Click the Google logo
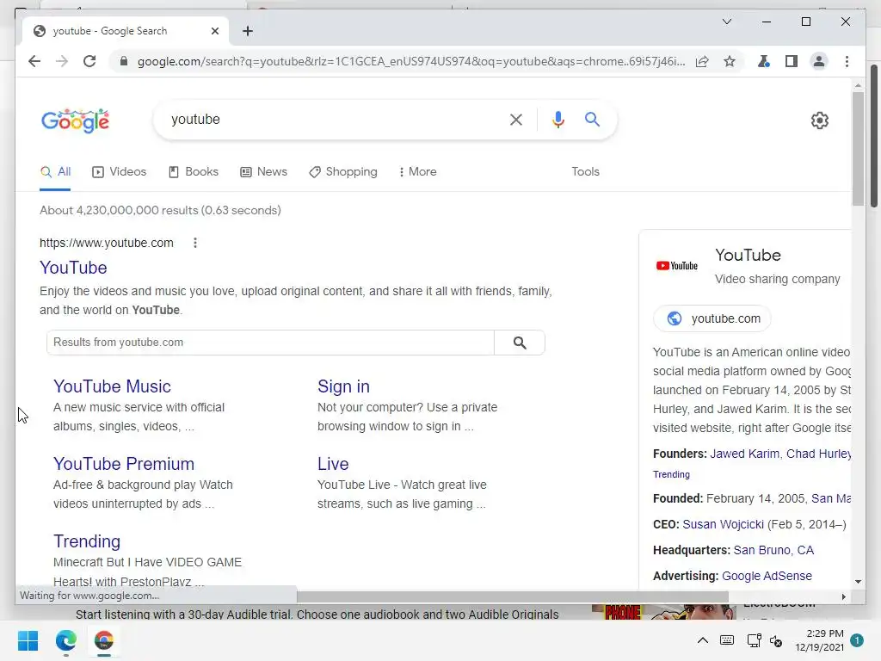Viewport: 881px width, 661px height. tap(76, 120)
